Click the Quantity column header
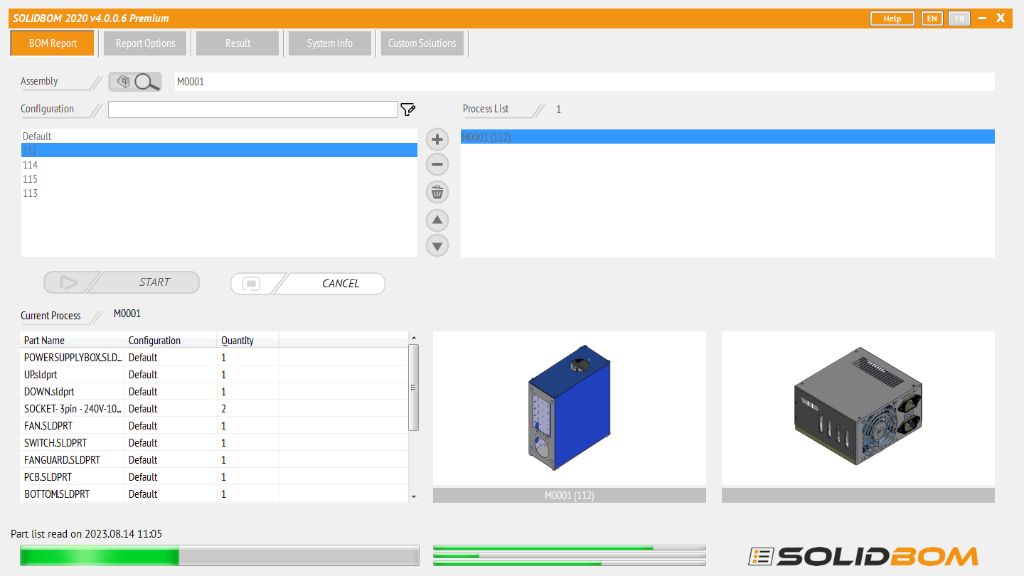Viewport: 1024px width, 576px height. pyautogui.click(x=247, y=341)
